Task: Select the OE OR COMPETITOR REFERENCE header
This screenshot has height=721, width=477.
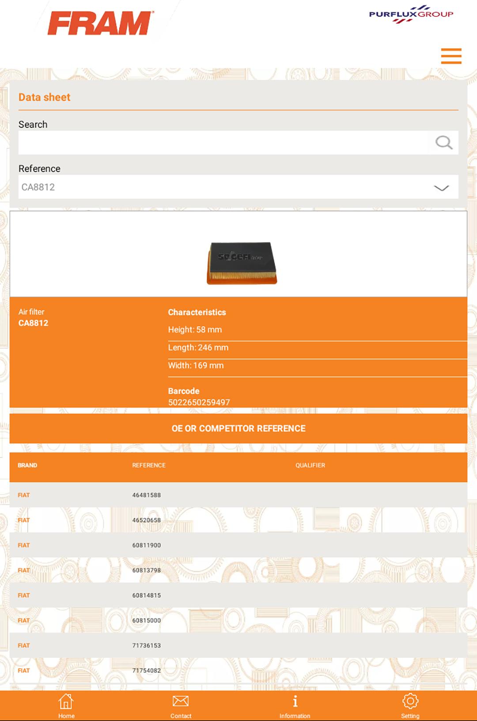Action: [238, 428]
